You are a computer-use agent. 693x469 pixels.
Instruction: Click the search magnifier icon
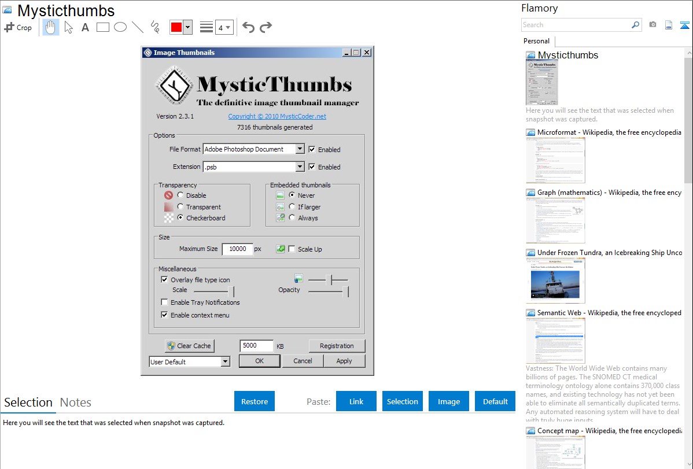click(x=635, y=25)
